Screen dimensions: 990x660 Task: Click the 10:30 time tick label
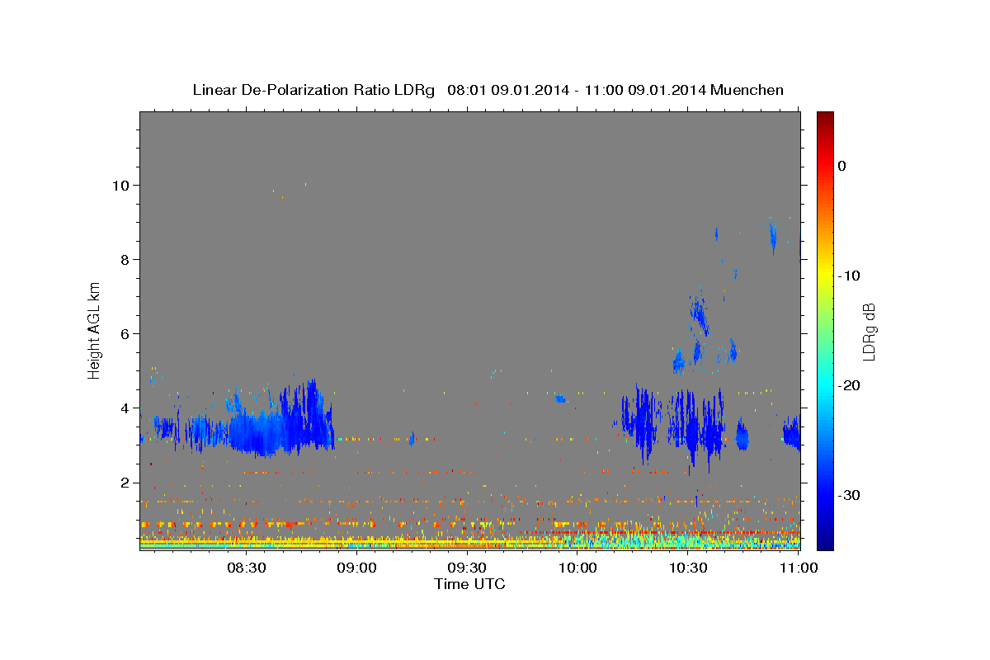point(688,568)
